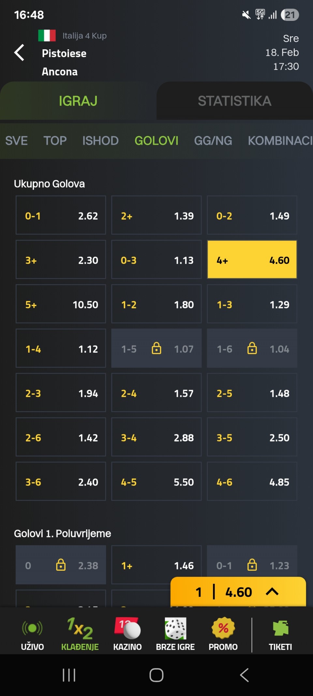The width and height of the screenshot is (313, 696).
Task: Deselect the highlighted 4+ goals odds 4.60
Action: pyautogui.click(x=252, y=260)
